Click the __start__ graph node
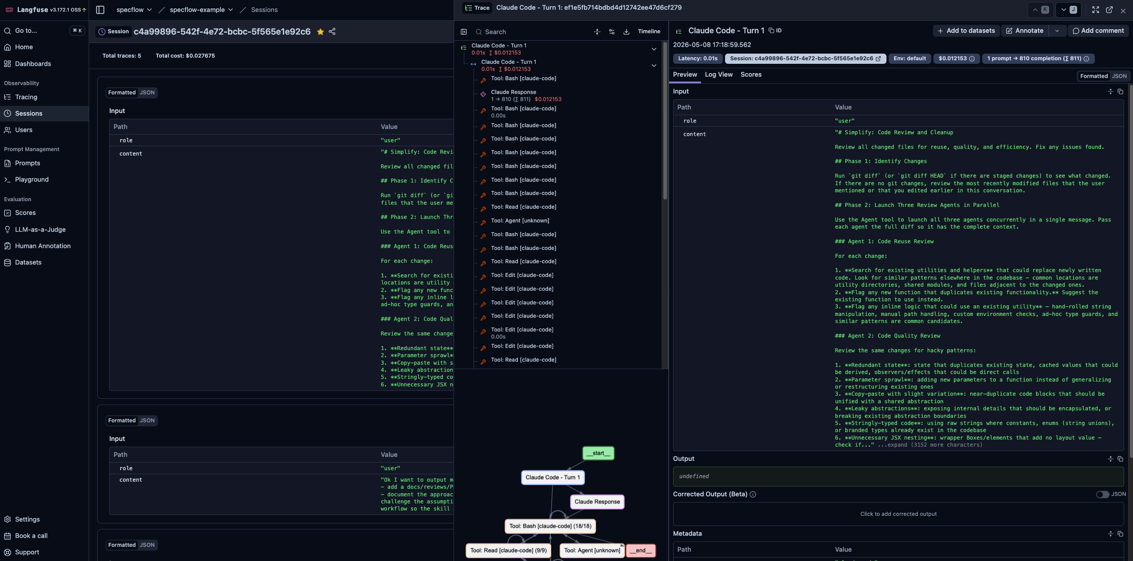This screenshot has width=1133, height=561. 598,453
